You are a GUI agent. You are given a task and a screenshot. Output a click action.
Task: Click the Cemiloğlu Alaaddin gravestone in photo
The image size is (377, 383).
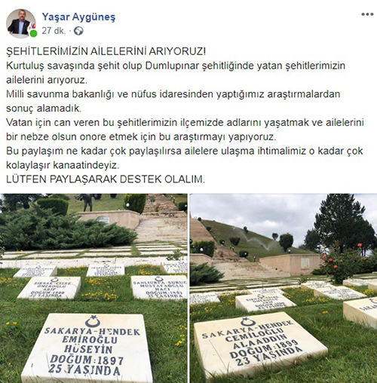260,344
